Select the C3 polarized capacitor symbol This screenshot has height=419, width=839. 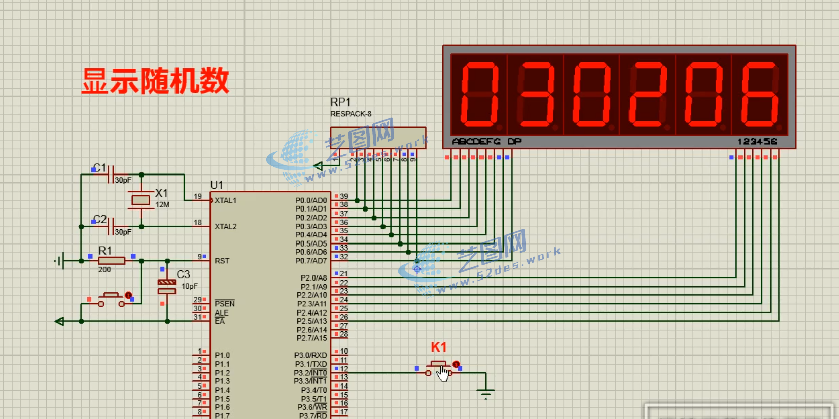[x=167, y=287]
